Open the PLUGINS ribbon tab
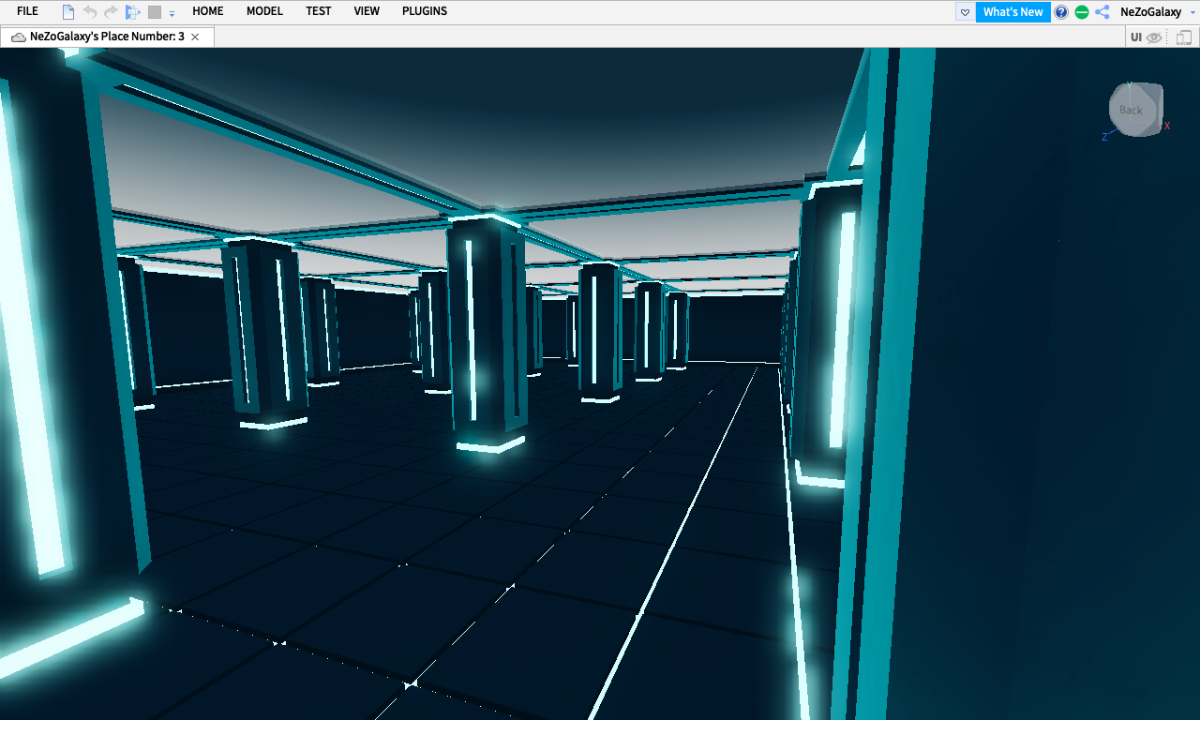 424,11
